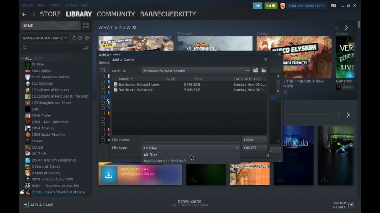Open the advanced filter sliders icon
Image resolution: width=380 pixels, height=213 pixels.
(86, 48)
